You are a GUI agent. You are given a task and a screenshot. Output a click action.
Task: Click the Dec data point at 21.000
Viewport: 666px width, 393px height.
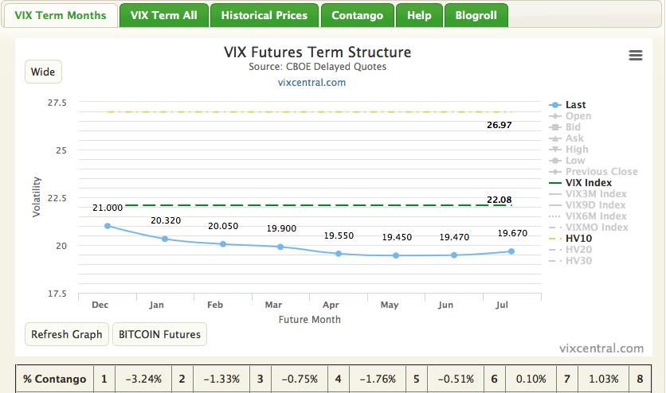tap(108, 226)
